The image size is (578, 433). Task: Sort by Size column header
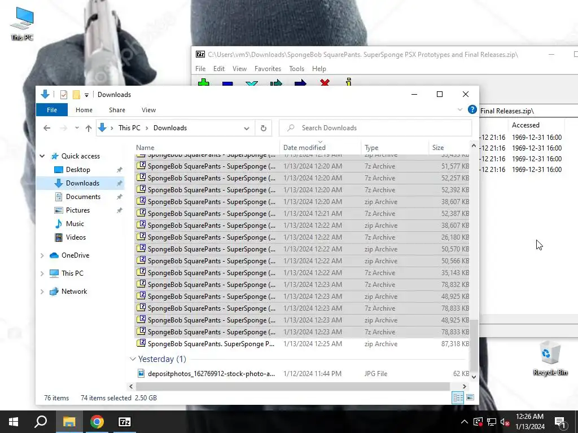449,148
